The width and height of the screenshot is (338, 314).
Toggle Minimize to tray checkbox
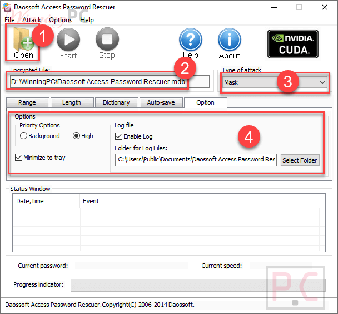pos(18,158)
